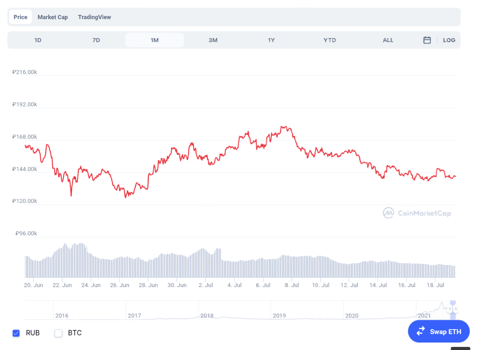Select the 1D time range icon button

38,40
